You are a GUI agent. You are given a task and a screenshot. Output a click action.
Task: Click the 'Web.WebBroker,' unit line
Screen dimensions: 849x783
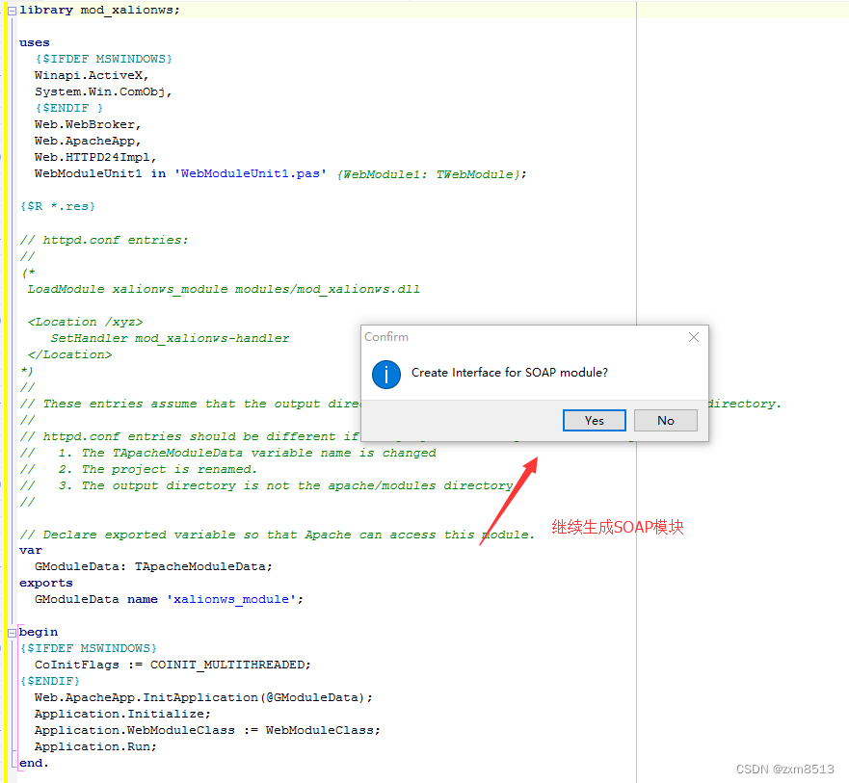pos(88,124)
